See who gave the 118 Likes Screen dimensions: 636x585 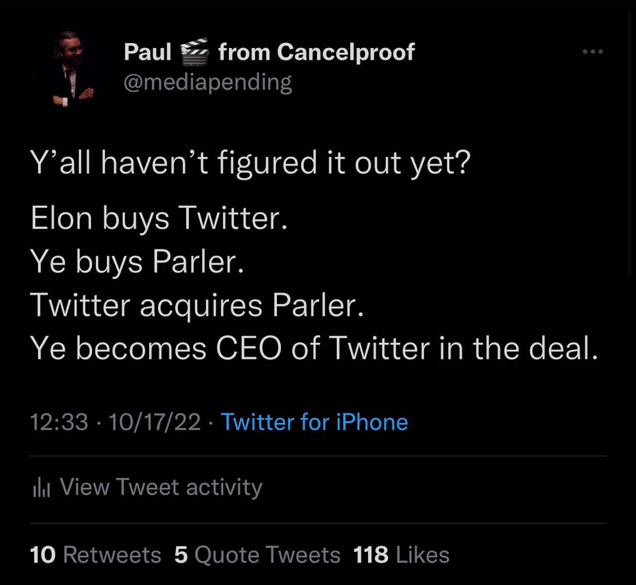401,555
